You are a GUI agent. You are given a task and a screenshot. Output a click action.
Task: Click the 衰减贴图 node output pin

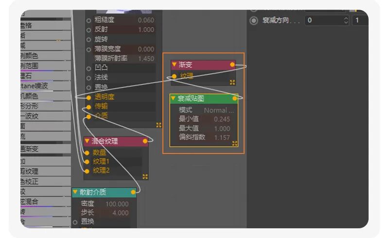click(x=235, y=99)
